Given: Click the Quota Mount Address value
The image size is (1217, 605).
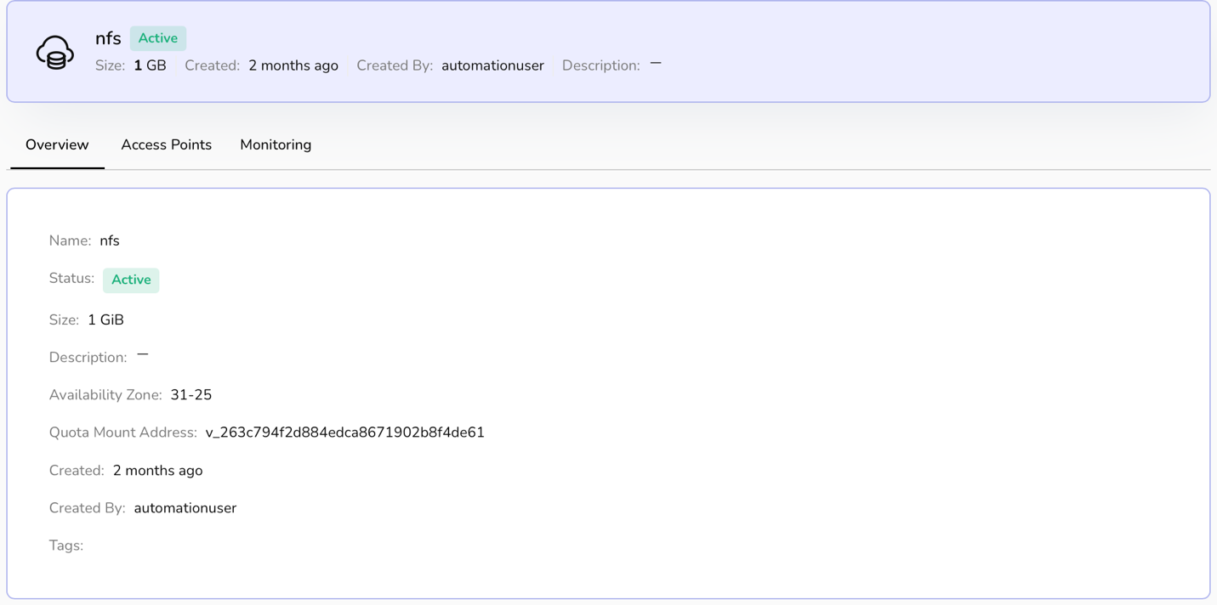Looking at the screenshot, I should click(344, 433).
